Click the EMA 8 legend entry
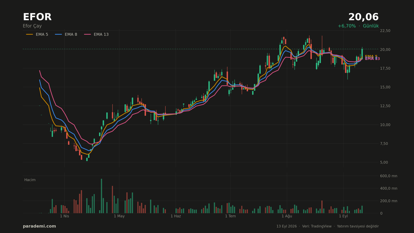The width and height of the screenshot is (414, 233). pyautogui.click(x=66, y=34)
